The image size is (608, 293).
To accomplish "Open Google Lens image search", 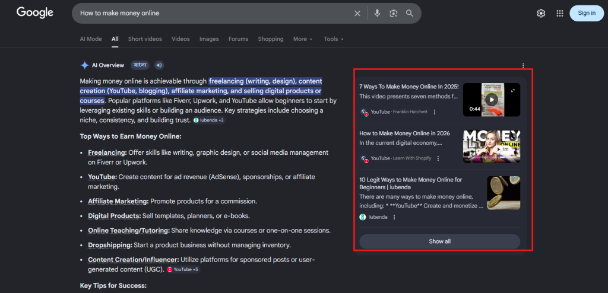I will coord(393,13).
